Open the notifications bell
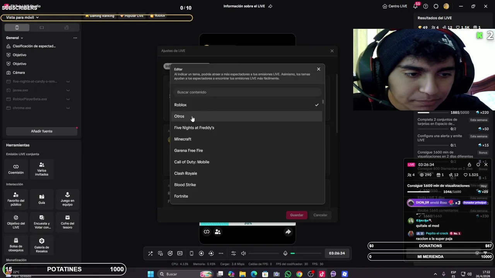The image size is (495, 278). pyautogui.click(x=415, y=6)
